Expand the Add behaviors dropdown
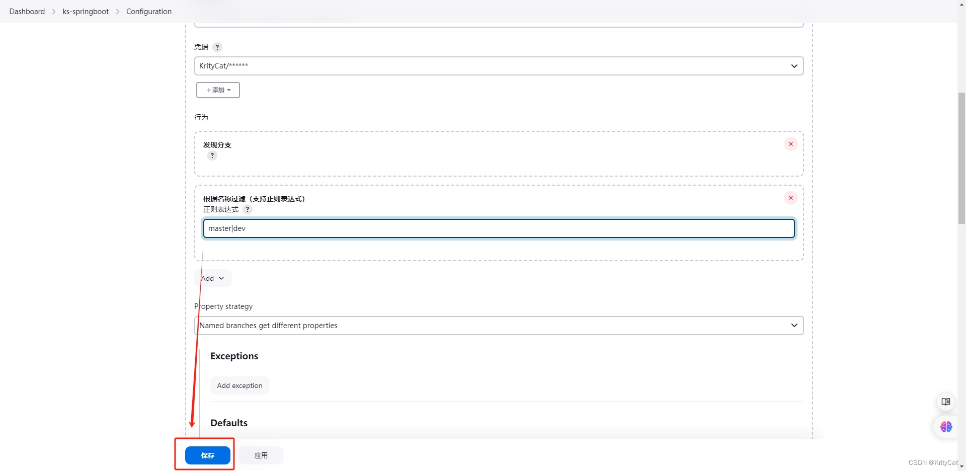Viewport: 966px width, 471px height. pos(213,278)
